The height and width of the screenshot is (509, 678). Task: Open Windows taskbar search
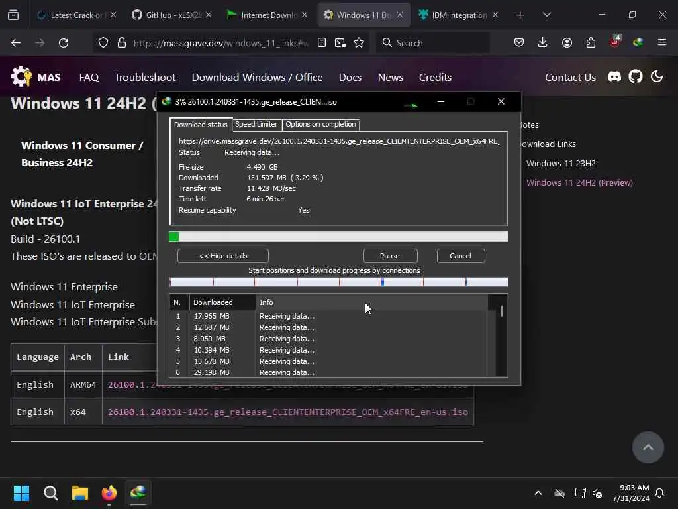tap(50, 493)
